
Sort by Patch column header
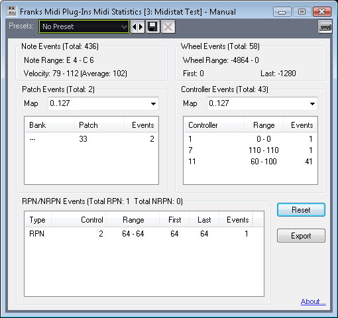tap(99, 125)
